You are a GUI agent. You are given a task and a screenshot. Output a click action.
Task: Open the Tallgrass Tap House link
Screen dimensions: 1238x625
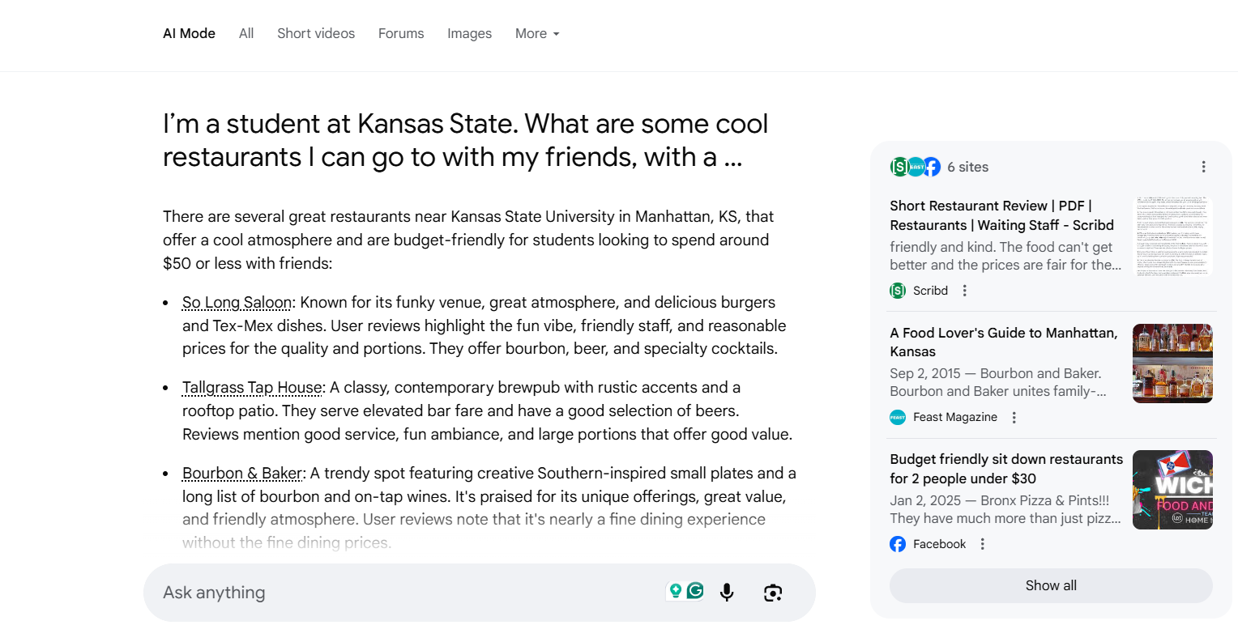click(252, 388)
